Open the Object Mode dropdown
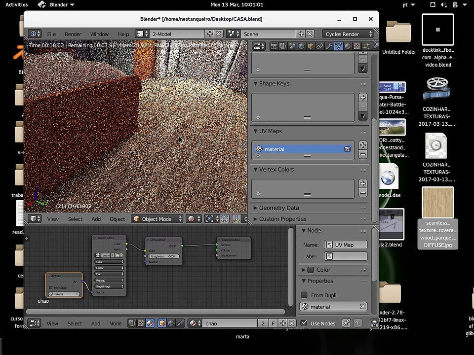 (157, 219)
